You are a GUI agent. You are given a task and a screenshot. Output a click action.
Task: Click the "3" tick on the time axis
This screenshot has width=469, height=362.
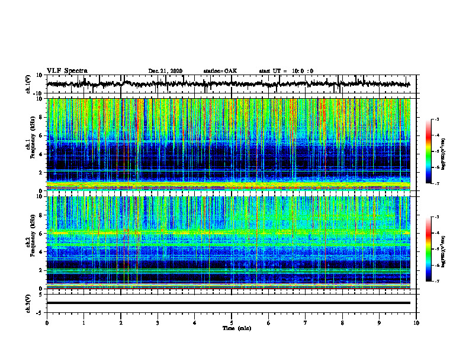[x=158, y=323]
